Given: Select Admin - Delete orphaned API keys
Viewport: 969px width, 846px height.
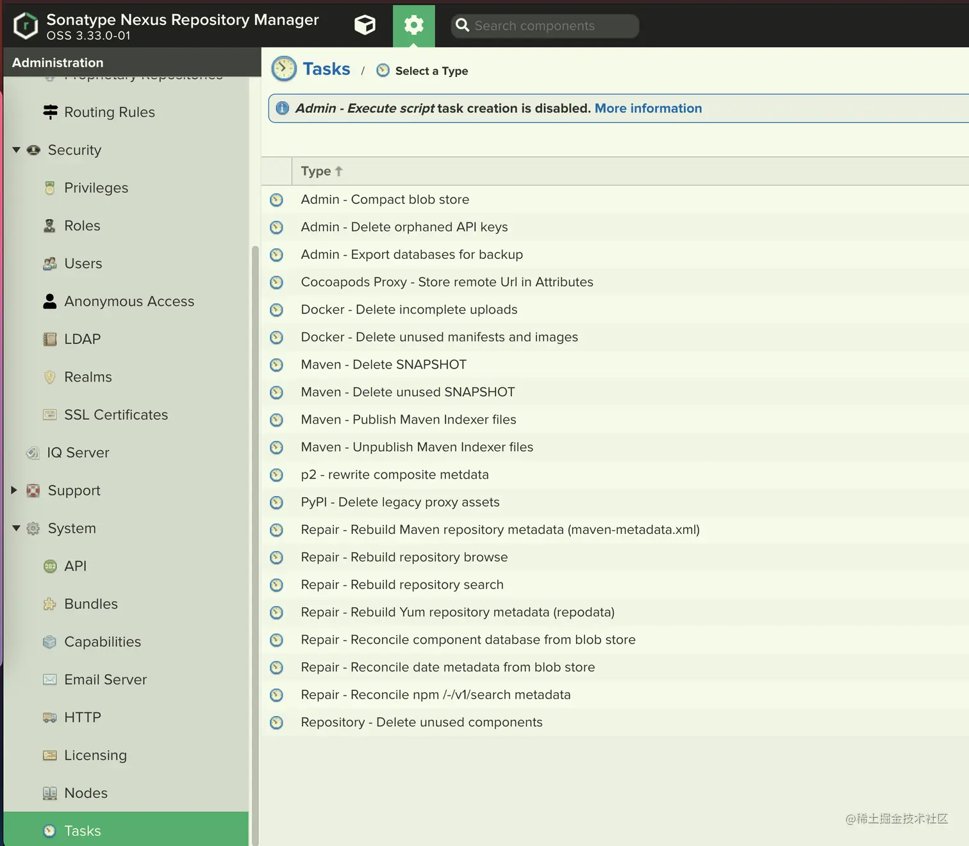Looking at the screenshot, I should [615, 227].
